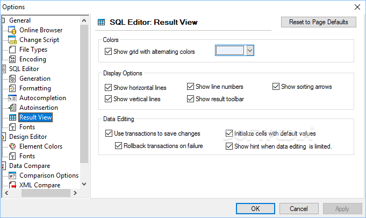Go to File Types settings

[33, 50]
